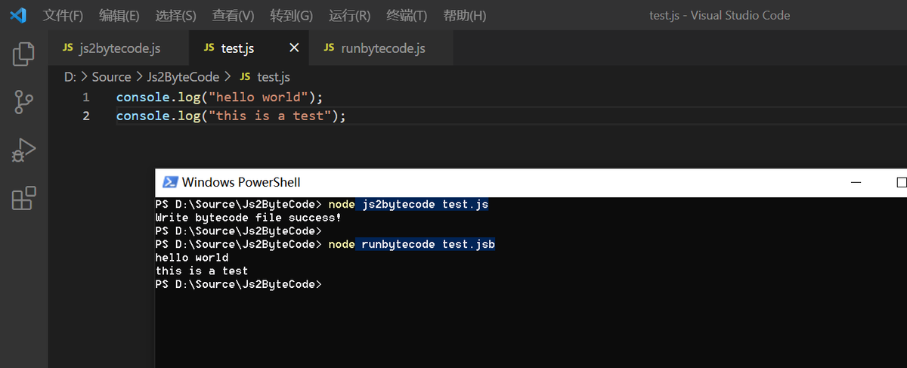Click the JS icon on runbytecode.js tab
This screenshot has width=907, height=368.
coord(329,48)
